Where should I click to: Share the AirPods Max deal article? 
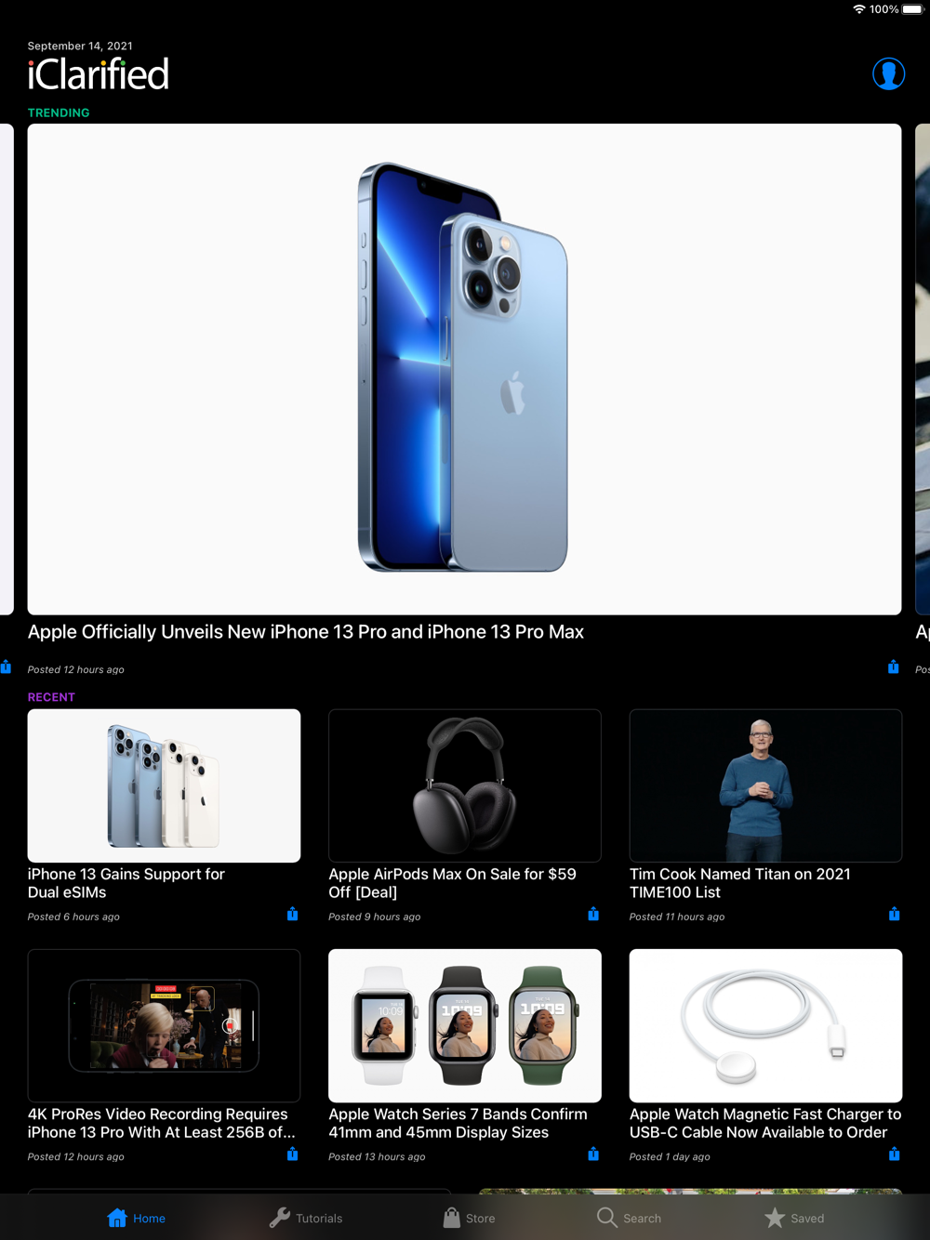coord(593,914)
